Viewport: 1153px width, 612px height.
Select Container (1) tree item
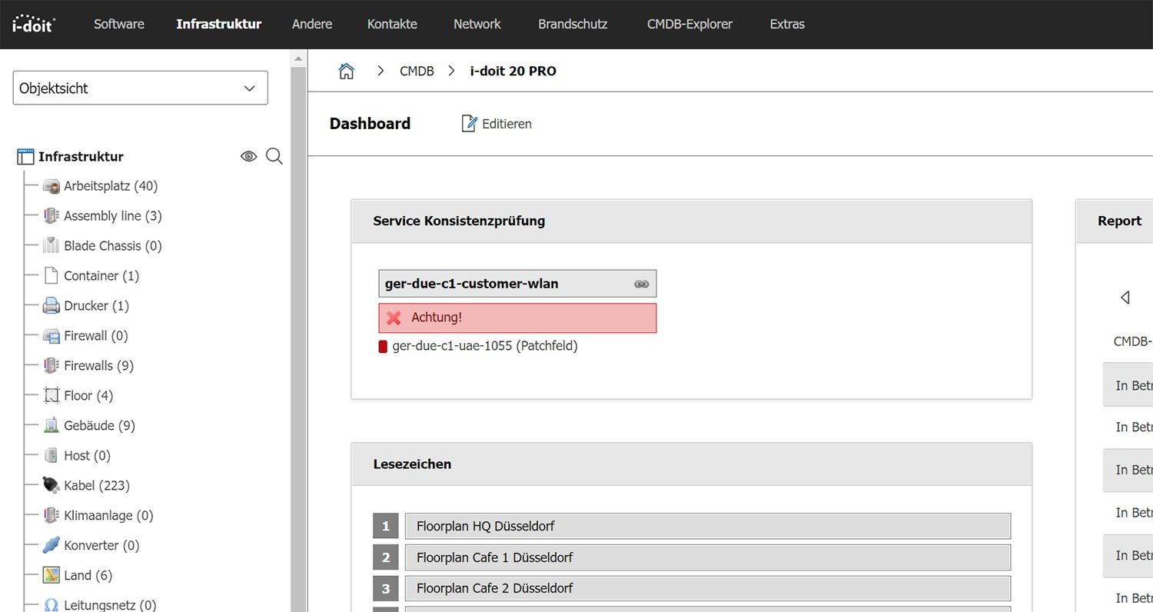tap(101, 276)
